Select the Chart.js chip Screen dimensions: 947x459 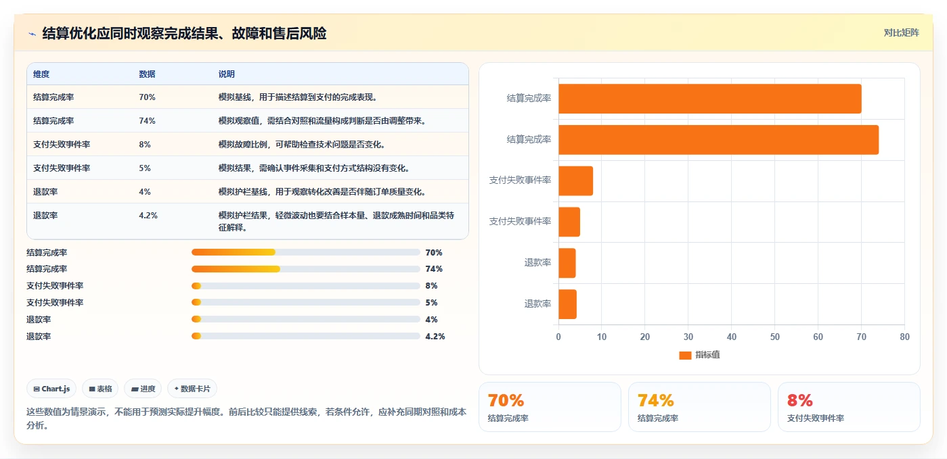tap(52, 389)
